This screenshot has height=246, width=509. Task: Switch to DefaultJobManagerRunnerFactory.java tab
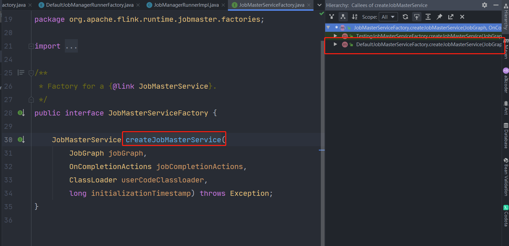click(x=90, y=5)
